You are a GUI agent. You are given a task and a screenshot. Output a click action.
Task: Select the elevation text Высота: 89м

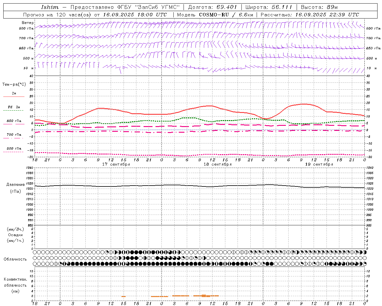[x=319, y=7]
